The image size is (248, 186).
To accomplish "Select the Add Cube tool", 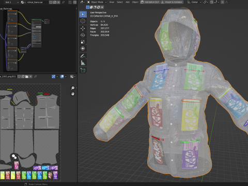I will (x=83, y=70).
